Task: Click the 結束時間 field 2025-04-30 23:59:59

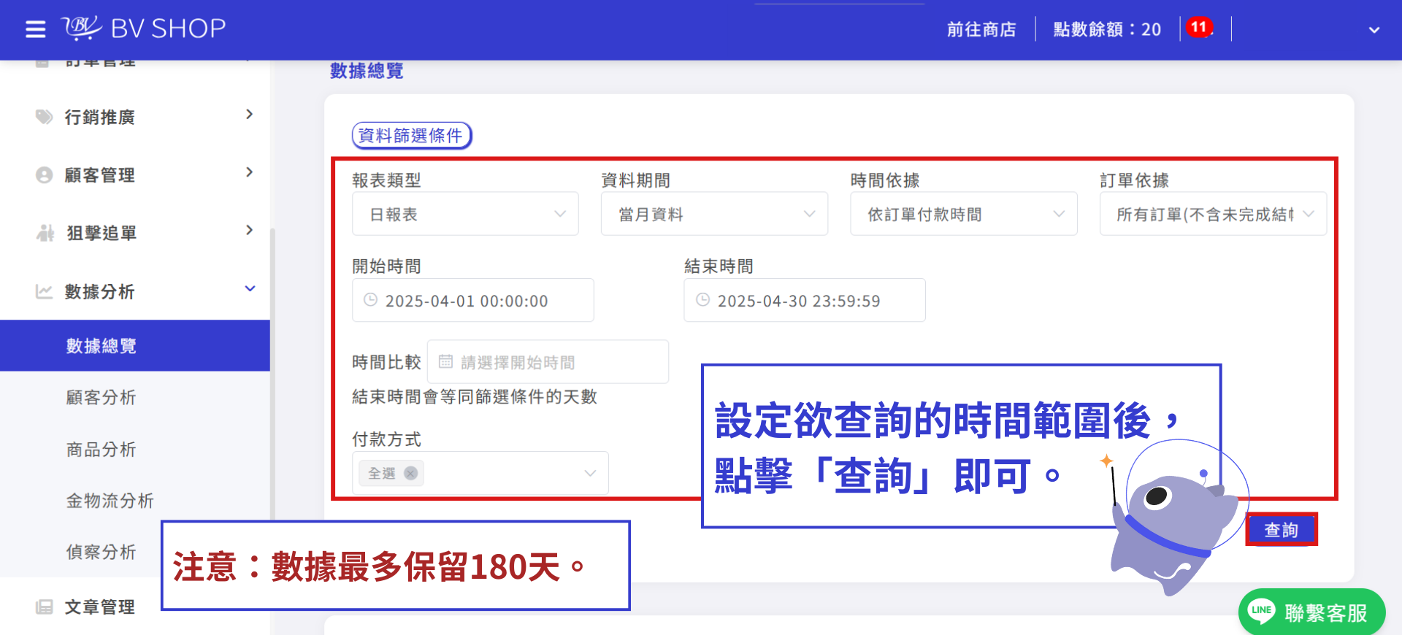Action: (x=805, y=300)
